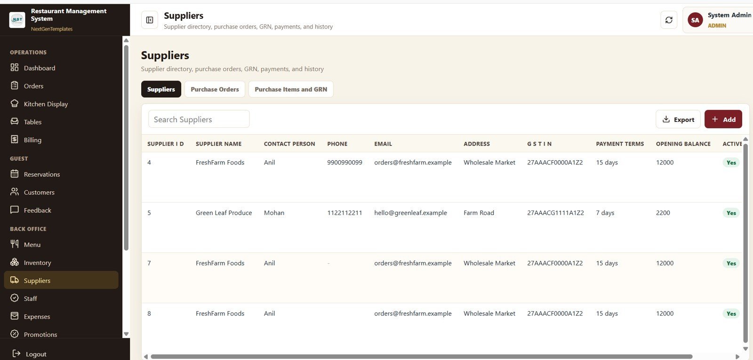The image size is (753, 360).
Task: Click the sidebar vertical scrollbar
Action: [126, 148]
